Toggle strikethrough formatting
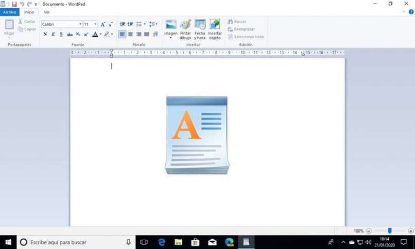The image size is (415, 249). 70,34
